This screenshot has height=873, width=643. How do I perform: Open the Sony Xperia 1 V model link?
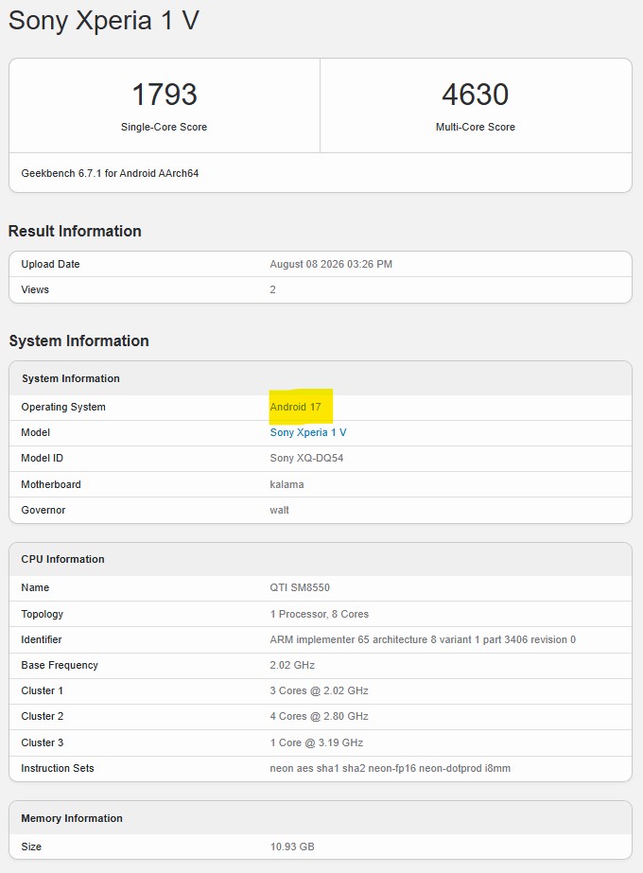pyautogui.click(x=308, y=432)
